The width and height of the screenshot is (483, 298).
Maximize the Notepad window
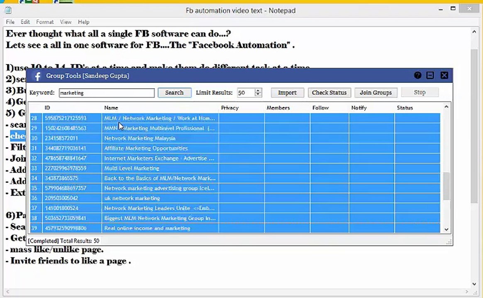click(453, 9)
